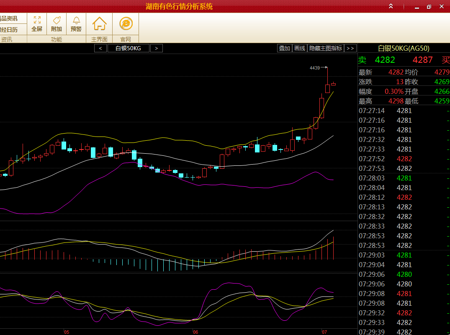Toggle the 叠加 overlay option
Viewport: 450px width, 335px height.
(x=285, y=48)
